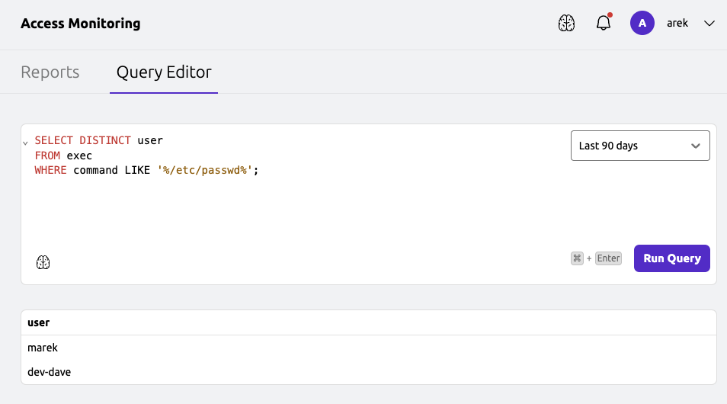
Task: Select the 'dev-dave' result row
Action: (x=50, y=372)
